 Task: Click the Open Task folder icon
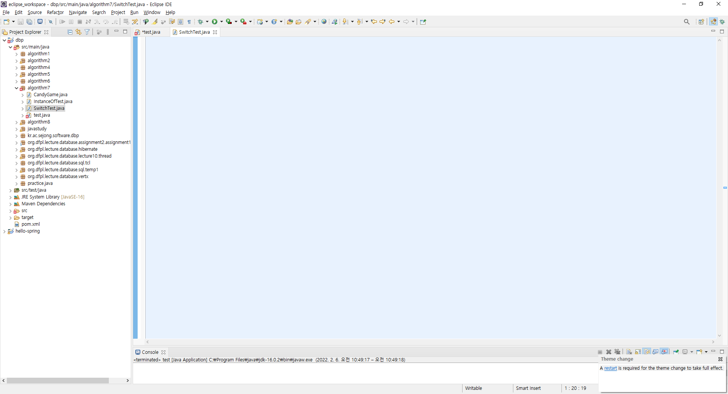[298, 22]
